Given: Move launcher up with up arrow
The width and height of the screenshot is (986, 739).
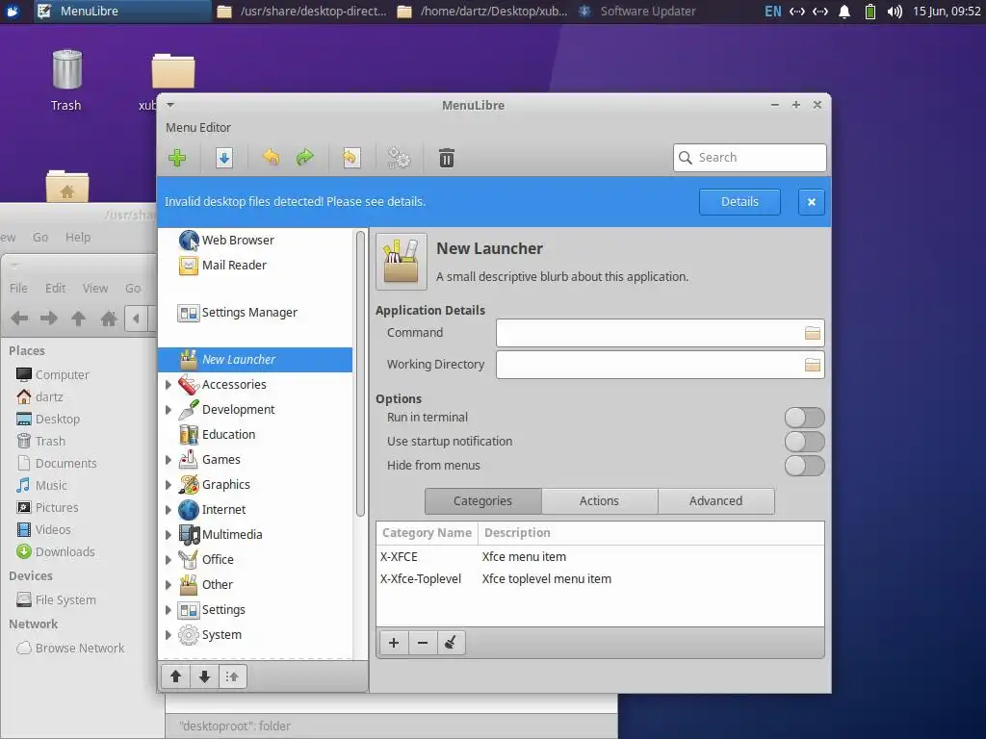Looking at the screenshot, I should point(175,676).
